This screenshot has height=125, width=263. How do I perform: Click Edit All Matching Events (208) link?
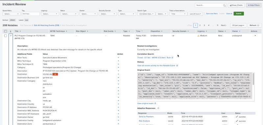47,25
